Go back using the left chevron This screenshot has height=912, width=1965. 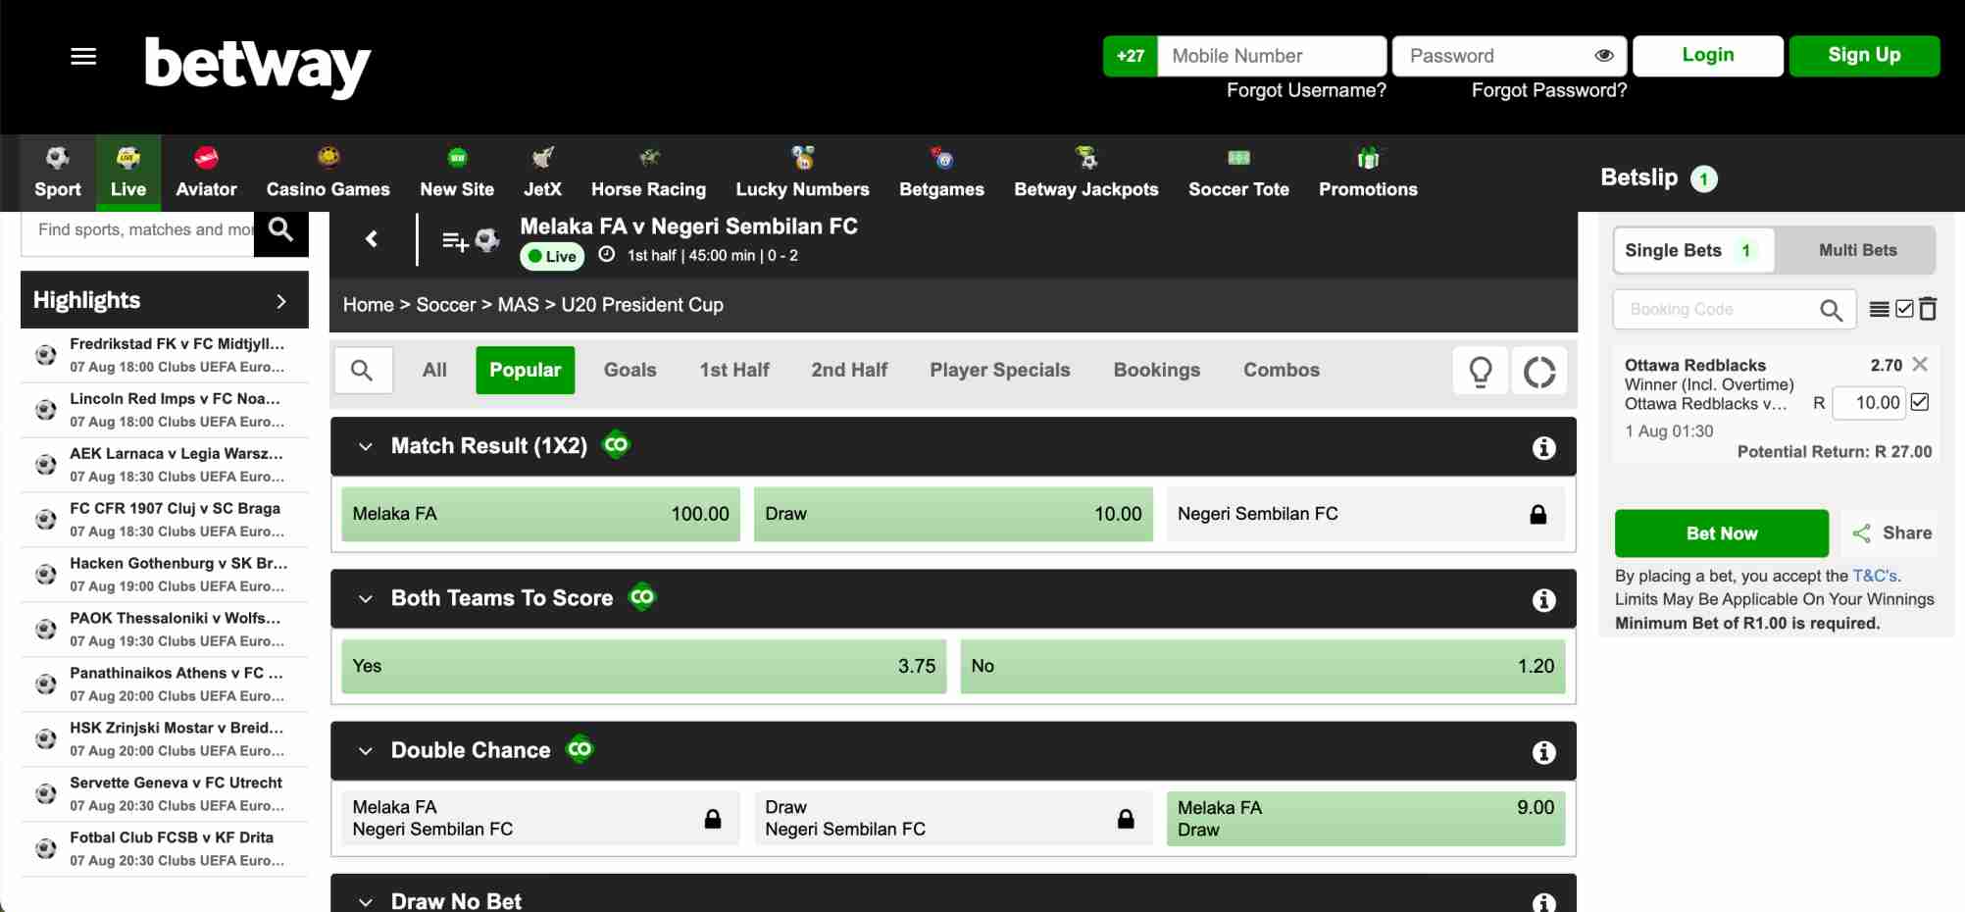(x=372, y=238)
